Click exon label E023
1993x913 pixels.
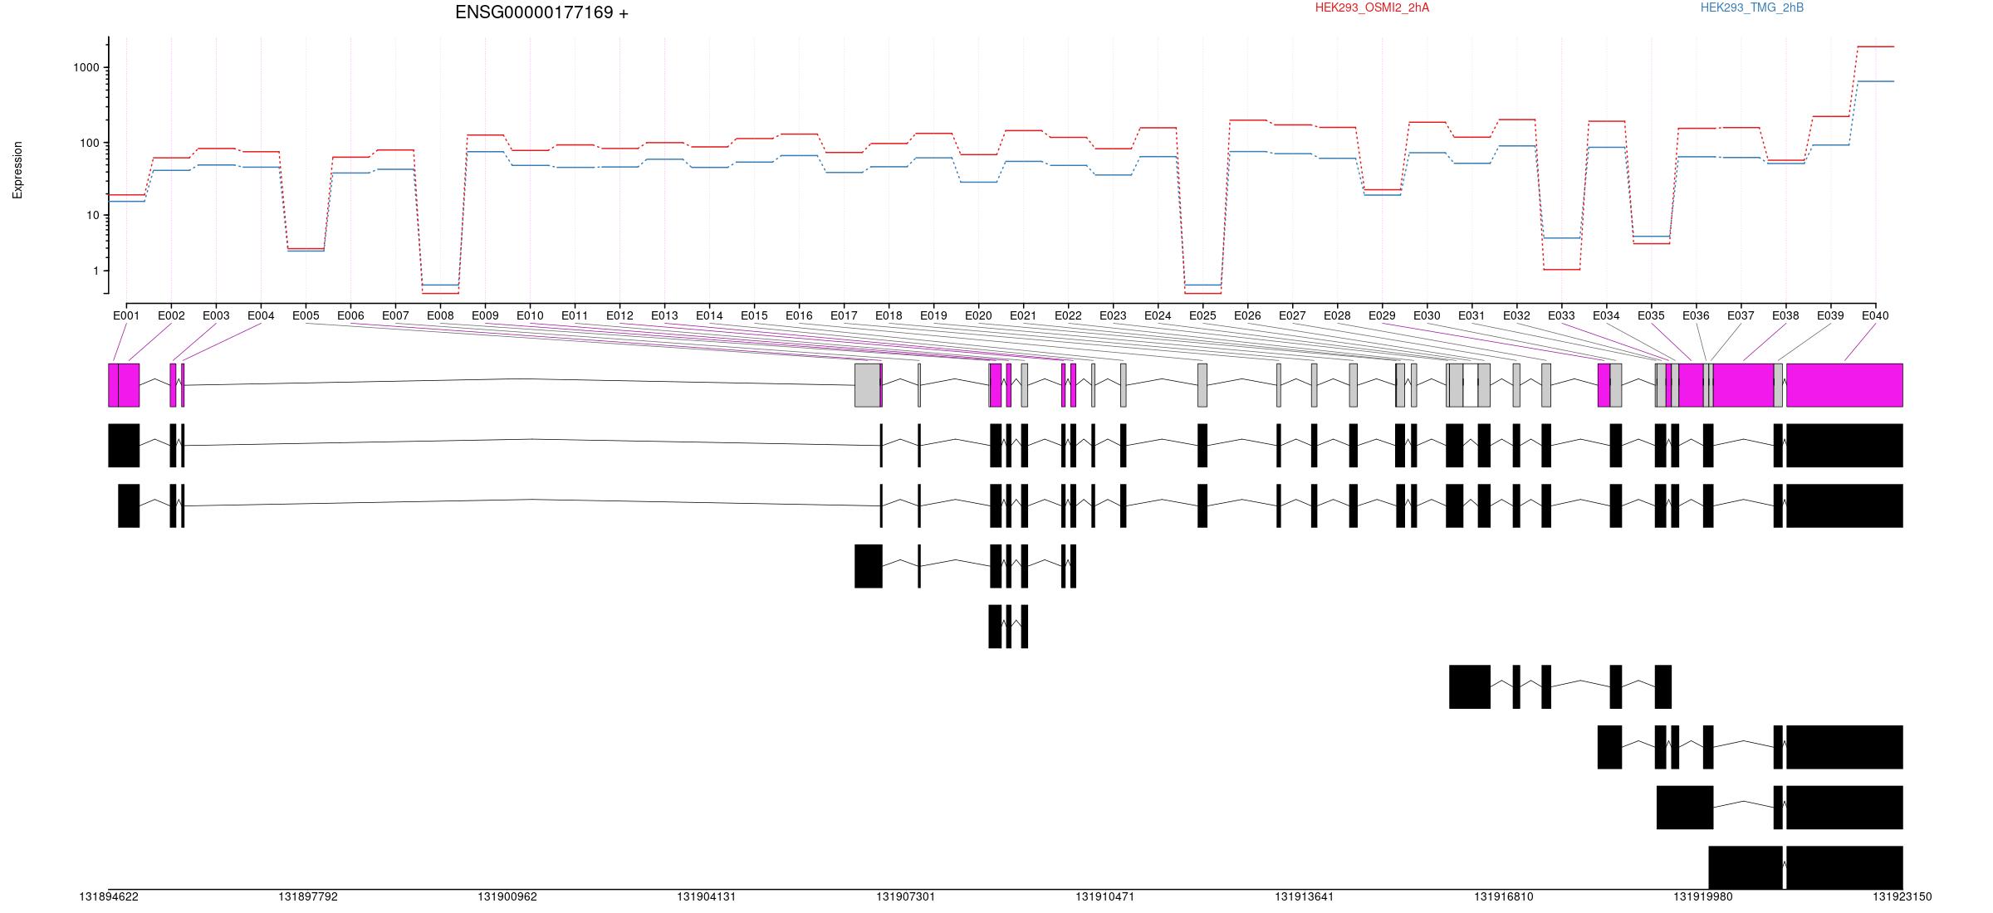1113,315
